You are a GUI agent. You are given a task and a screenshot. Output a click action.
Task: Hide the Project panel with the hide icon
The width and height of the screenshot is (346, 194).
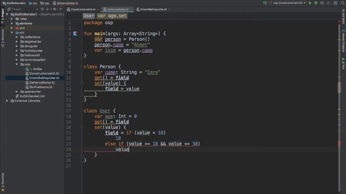tap(61, 9)
